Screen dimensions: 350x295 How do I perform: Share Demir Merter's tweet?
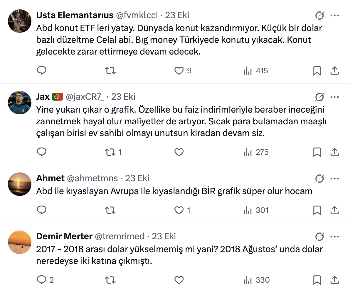(335, 280)
